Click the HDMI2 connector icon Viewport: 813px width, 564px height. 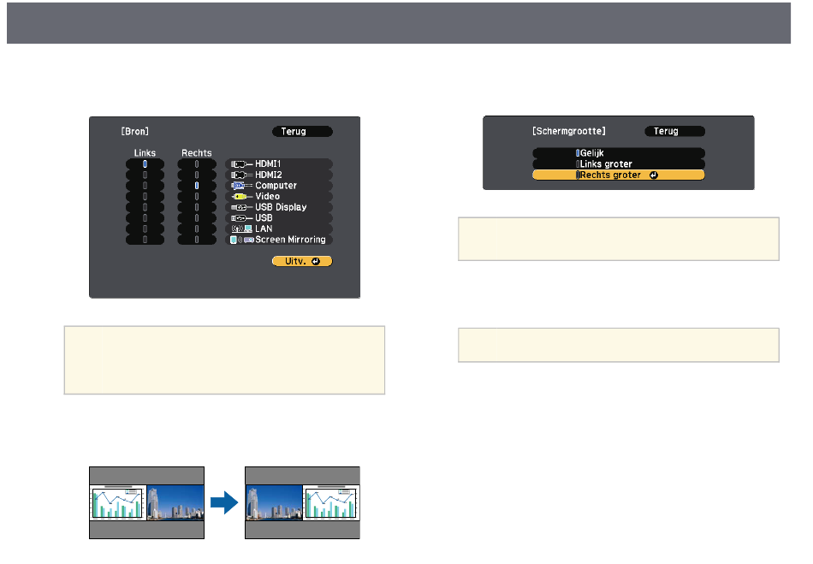tap(241, 175)
